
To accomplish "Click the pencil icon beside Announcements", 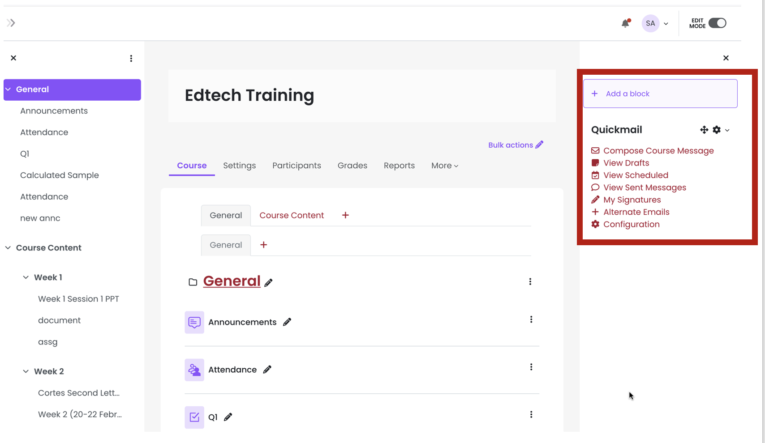I will (x=287, y=322).
